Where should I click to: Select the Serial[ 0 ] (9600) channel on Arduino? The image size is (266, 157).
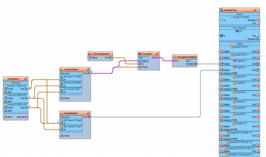(239, 17)
